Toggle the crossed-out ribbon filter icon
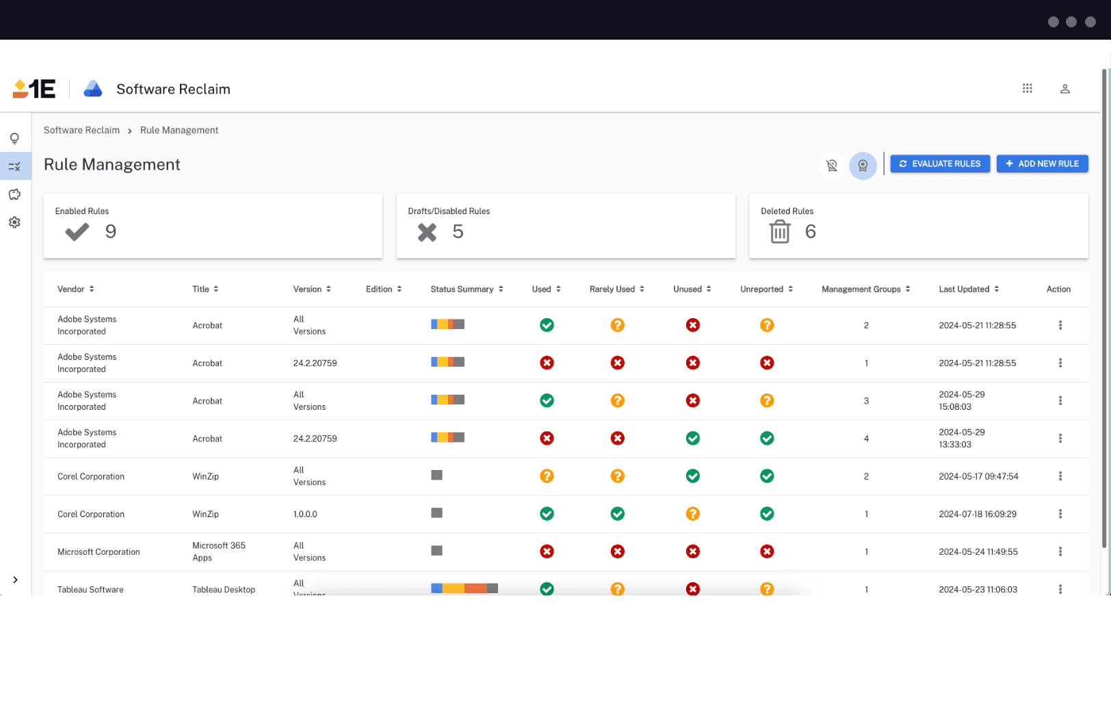Viewport: 1111px width, 706px height. pos(831,166)
